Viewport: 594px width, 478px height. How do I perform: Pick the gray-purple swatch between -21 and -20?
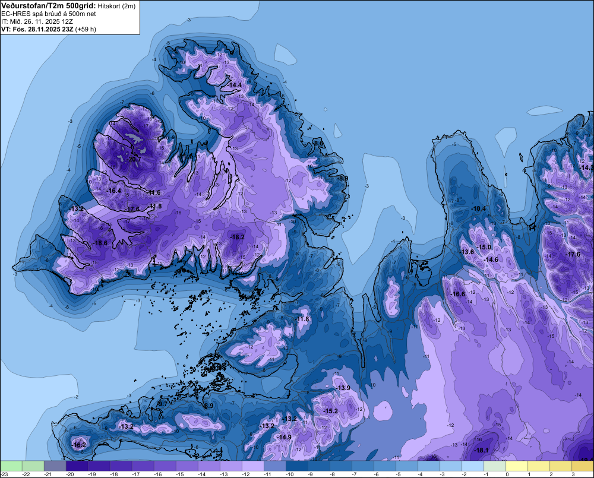pos(55,466)
